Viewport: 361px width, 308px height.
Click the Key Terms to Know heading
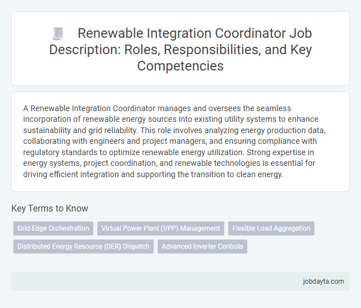click(x=50, y=208)
